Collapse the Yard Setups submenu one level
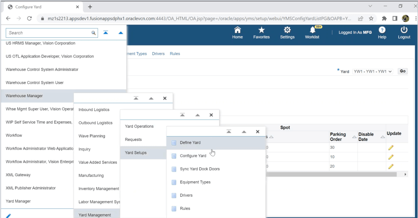Screen dimensions: 418x218 click(x=244, y=132)
